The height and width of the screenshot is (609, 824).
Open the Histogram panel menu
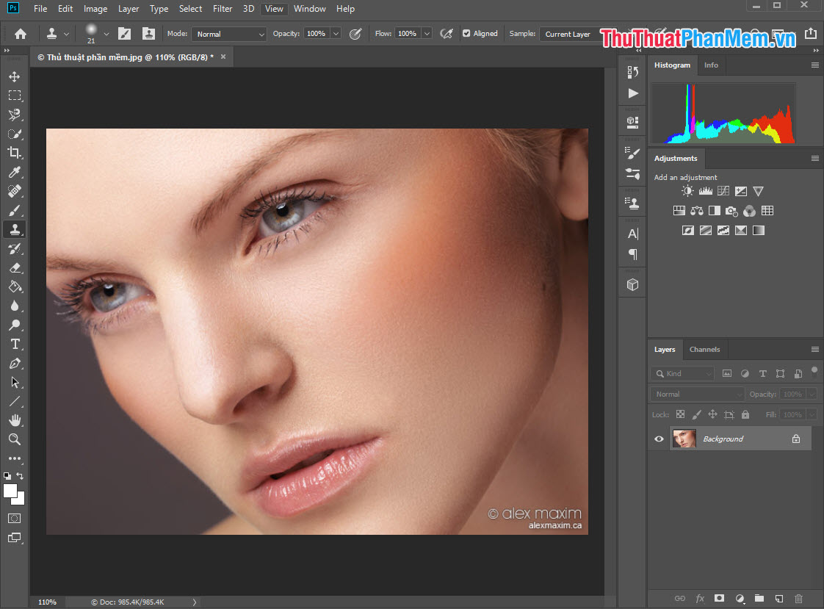point(814,65)
